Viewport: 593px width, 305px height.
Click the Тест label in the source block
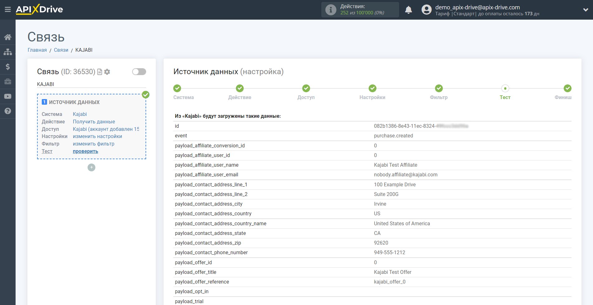tap(47, 151)
